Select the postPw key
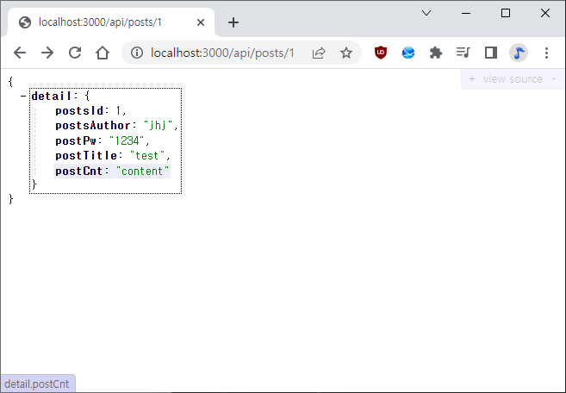566x393 pixels. coord(76,140)
